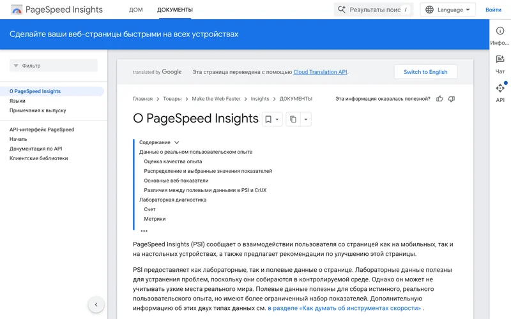Select Клиентские библиотеки in sidebar
Viewport: 511px width, 319px height.
tap(39, 158)
